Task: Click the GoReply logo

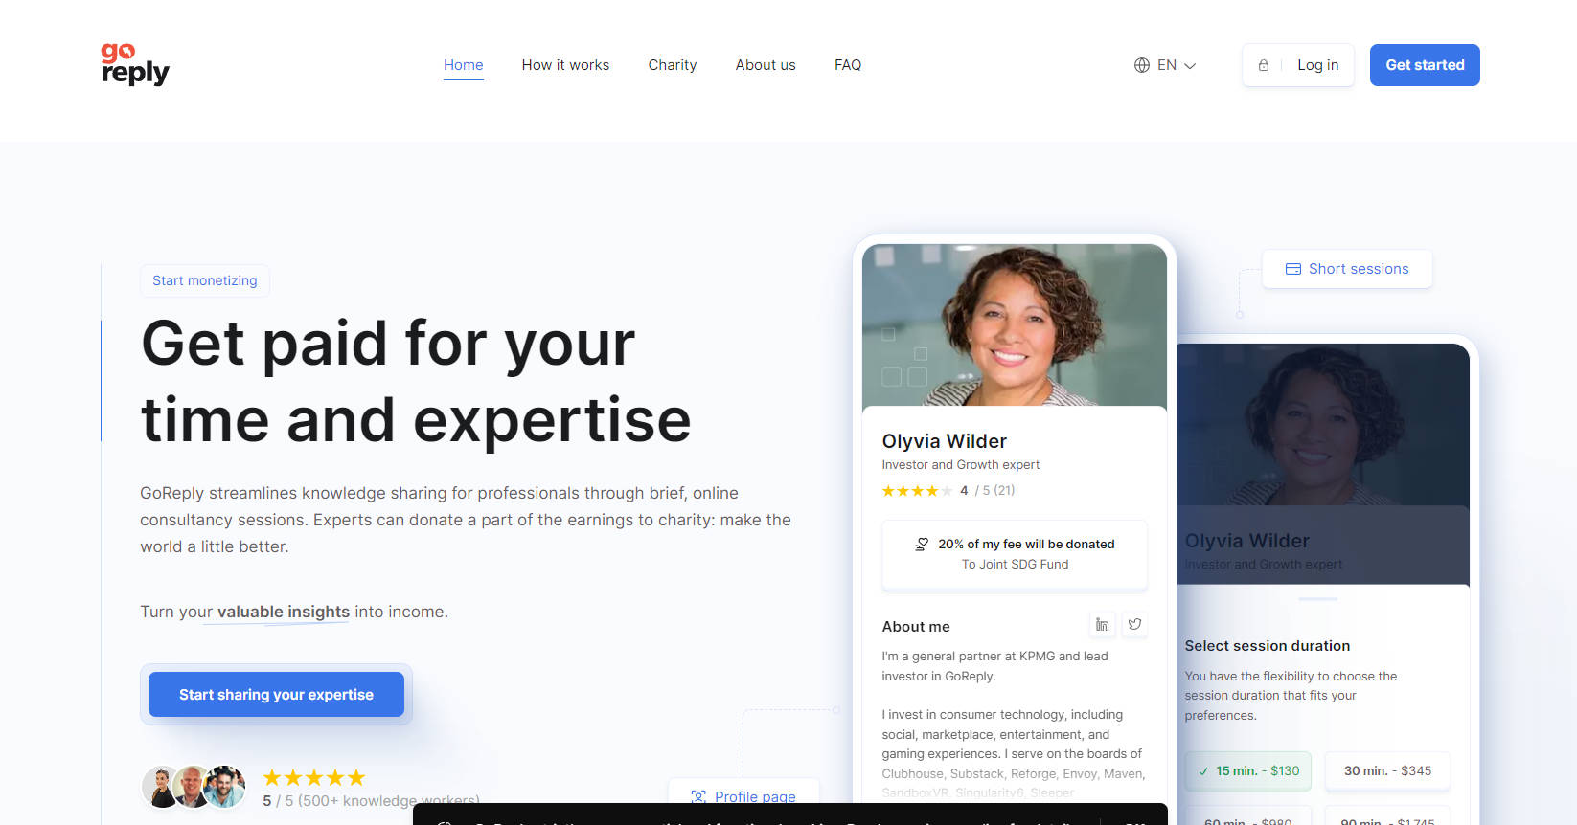Action: pyautogui.click(x=135, y=64)
